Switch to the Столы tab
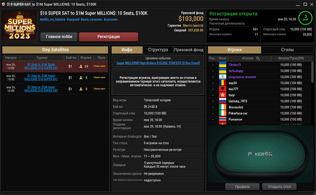The height and width of the screenshot is (195, 316). (x=287, y=50)
